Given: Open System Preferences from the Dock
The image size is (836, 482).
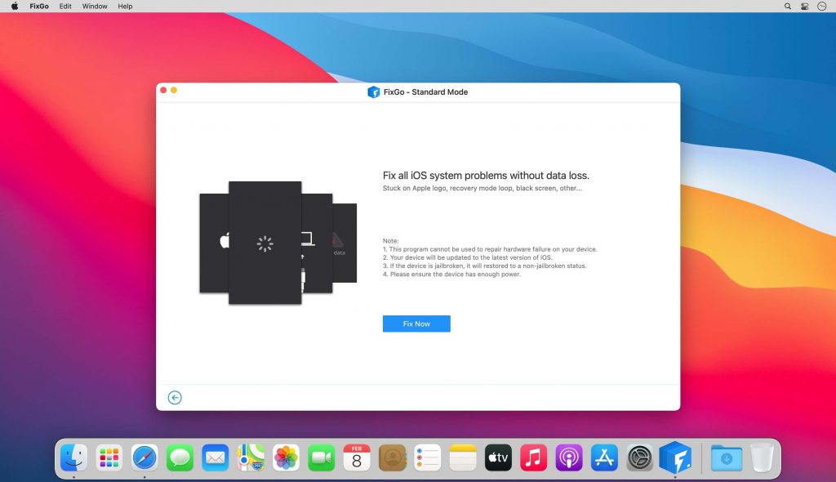Looking at the screenshot, I should tap(639, 457).
